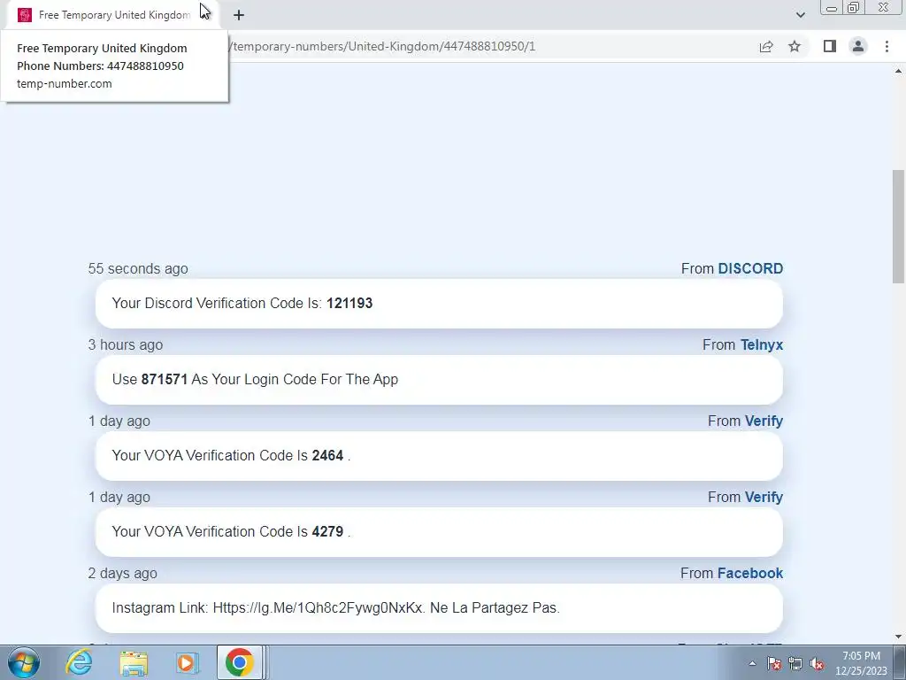Expand the tab search chevron
Image resolution: width=906 pixels, height=680 pixels.
click(800, 15)
